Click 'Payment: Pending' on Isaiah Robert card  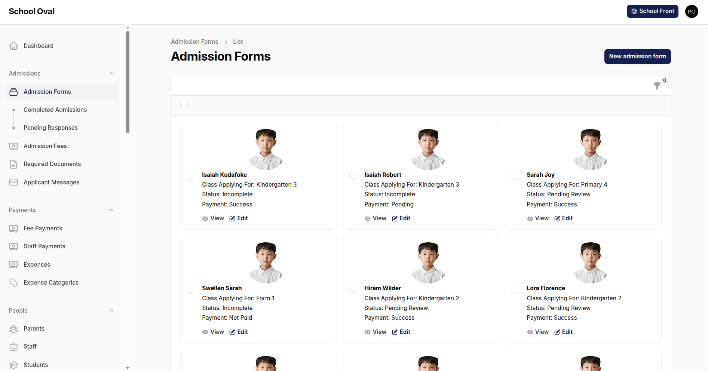[x=389, y=204]
